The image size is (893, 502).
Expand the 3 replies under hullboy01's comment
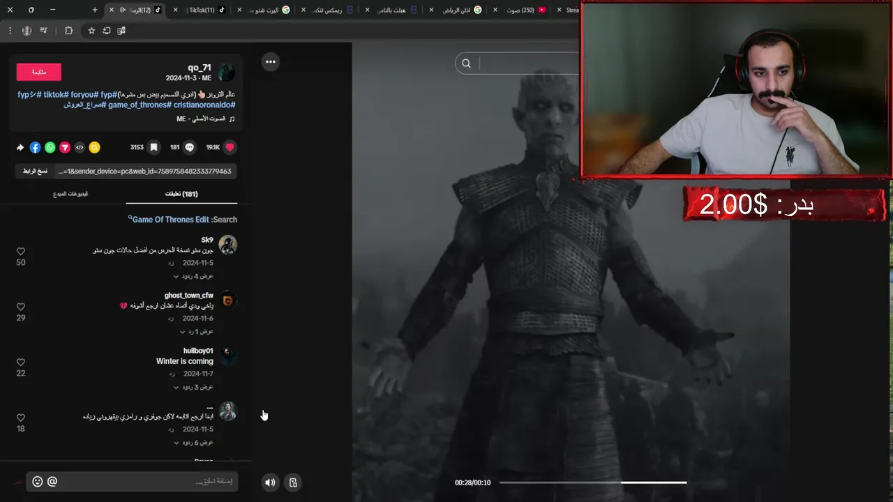coord(193,387)
